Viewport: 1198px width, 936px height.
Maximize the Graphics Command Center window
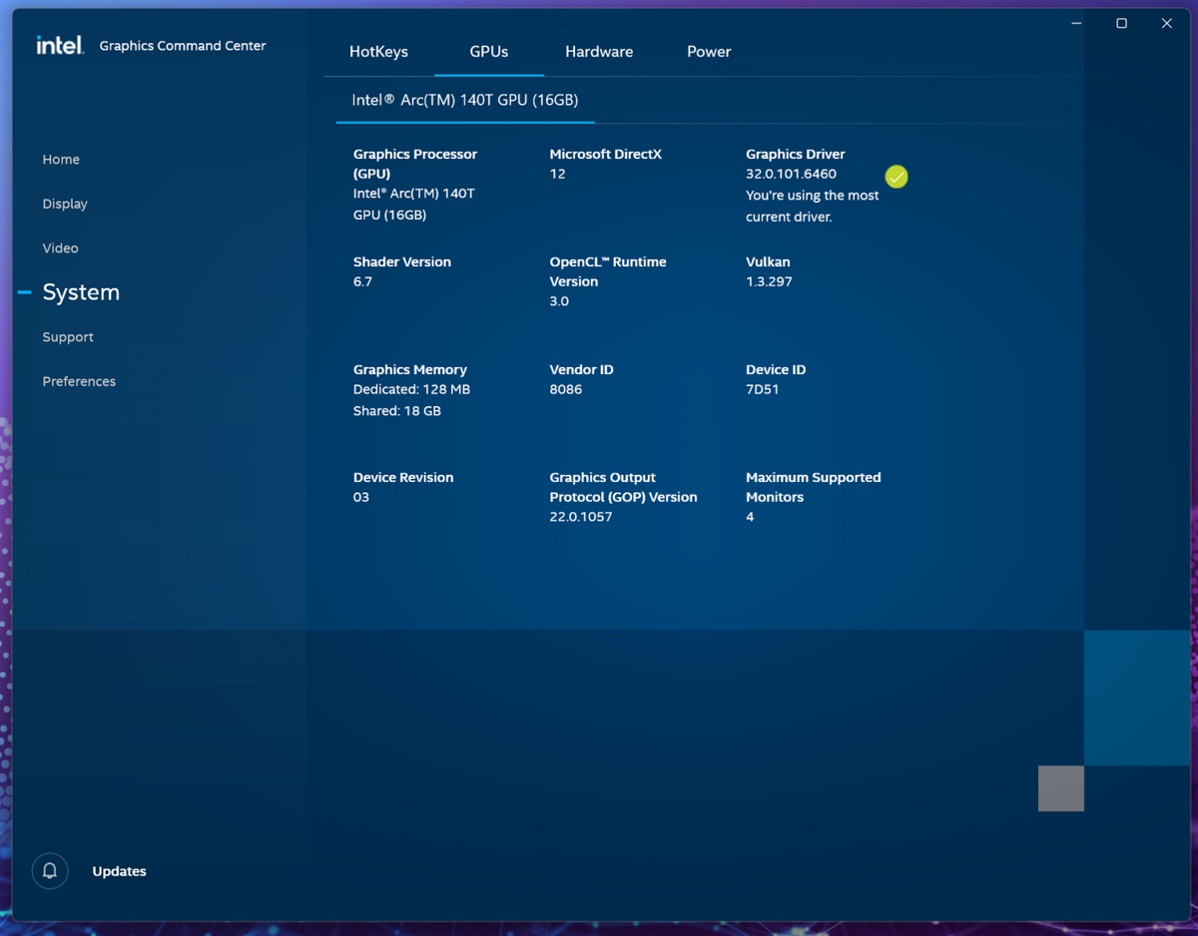click(x=1121, y=23)
